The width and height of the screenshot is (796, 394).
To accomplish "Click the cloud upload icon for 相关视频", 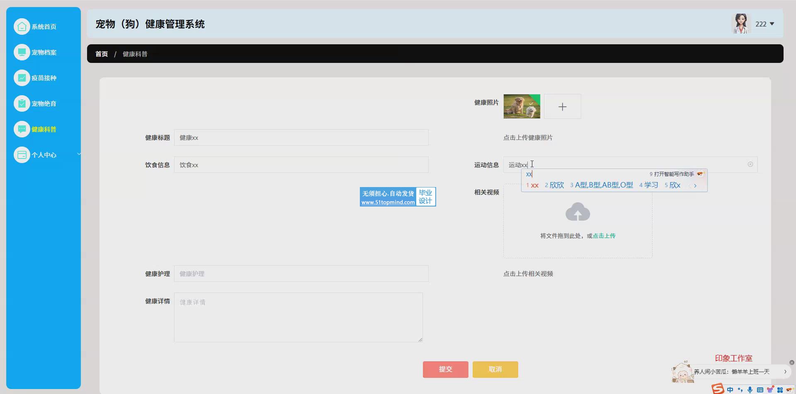I will tap(578, 212).
